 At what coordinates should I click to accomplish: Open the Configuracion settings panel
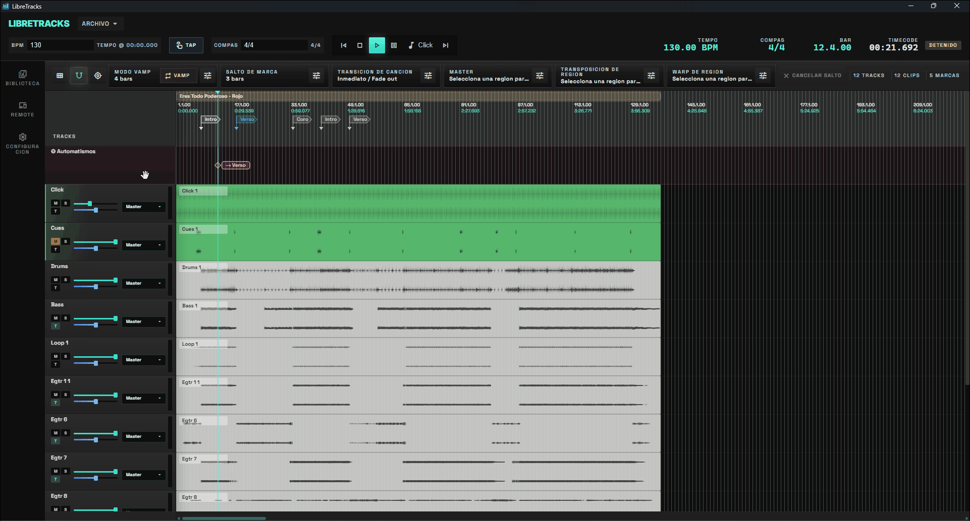click(22, 143)
